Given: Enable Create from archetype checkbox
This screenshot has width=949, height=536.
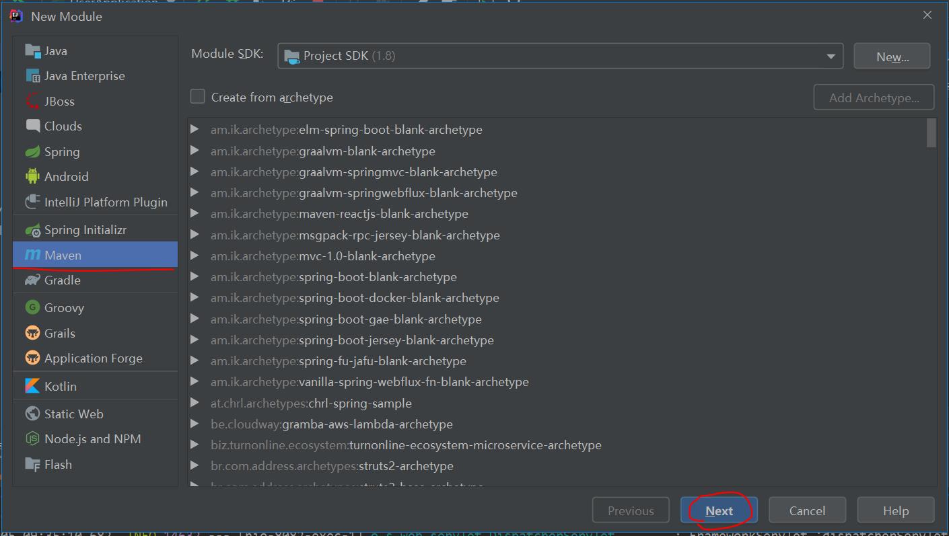Looking at the screenshot, I should pos(197,97).
